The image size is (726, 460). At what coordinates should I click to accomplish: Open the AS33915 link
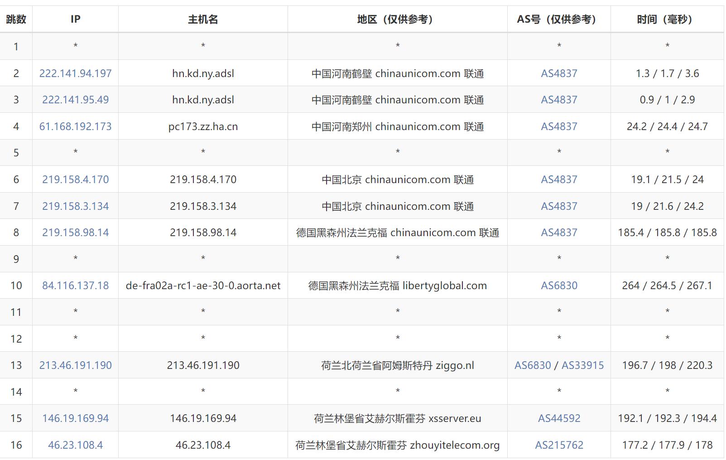tap(582, 365)
